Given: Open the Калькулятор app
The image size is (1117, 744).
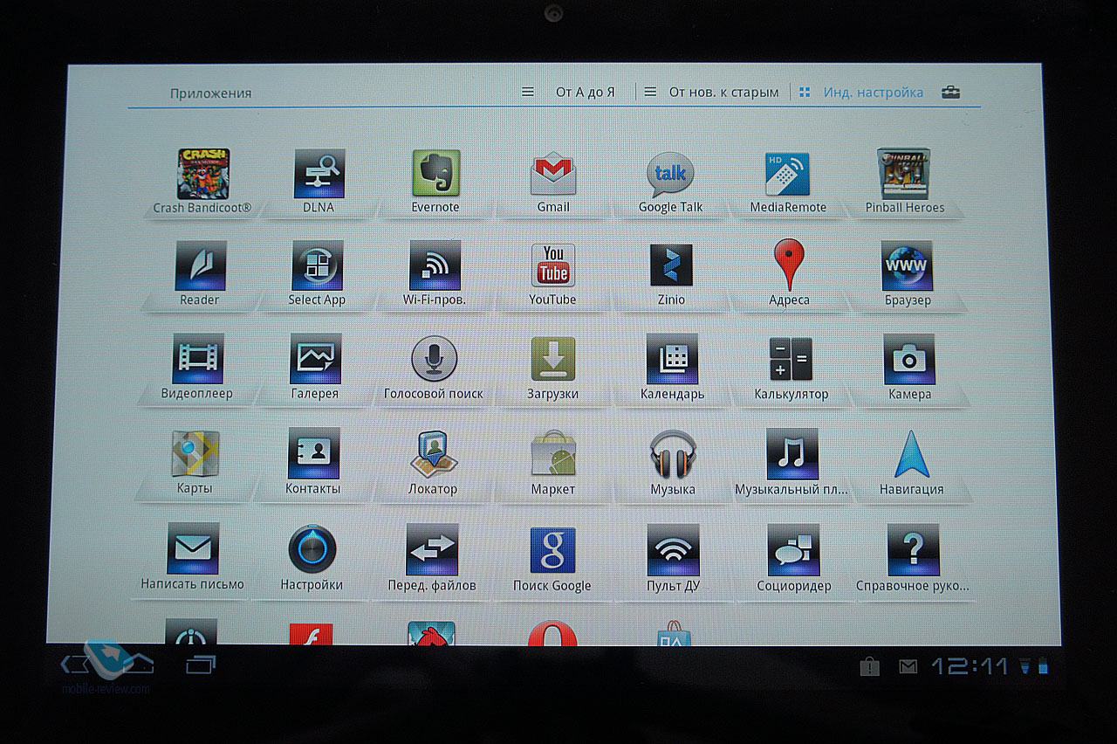Looking at the screenshot, I should [x=791, y=360].
